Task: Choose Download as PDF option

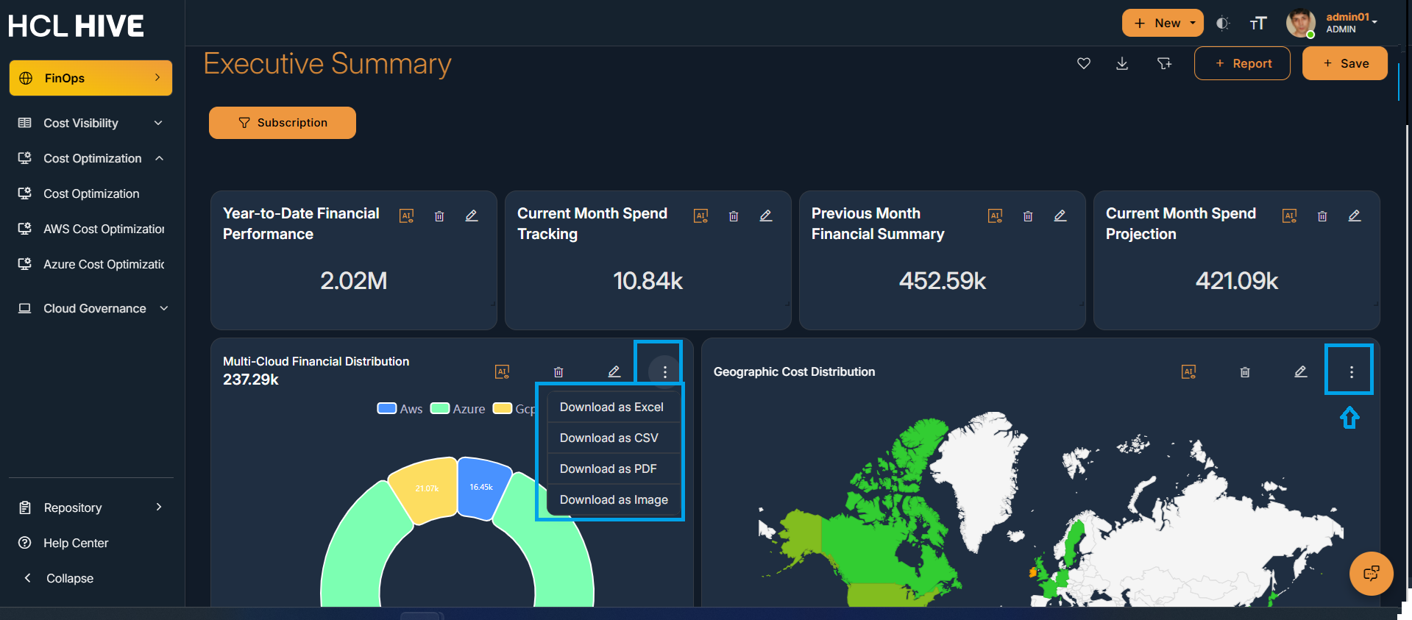Action: (x=608, y=469)
